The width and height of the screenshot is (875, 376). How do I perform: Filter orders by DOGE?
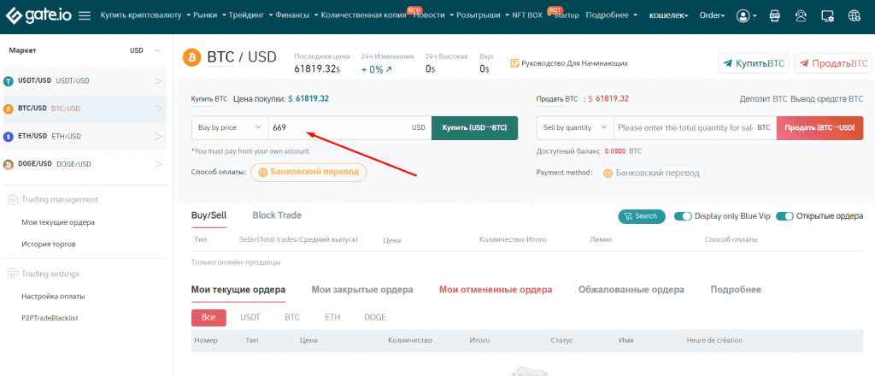375,317
